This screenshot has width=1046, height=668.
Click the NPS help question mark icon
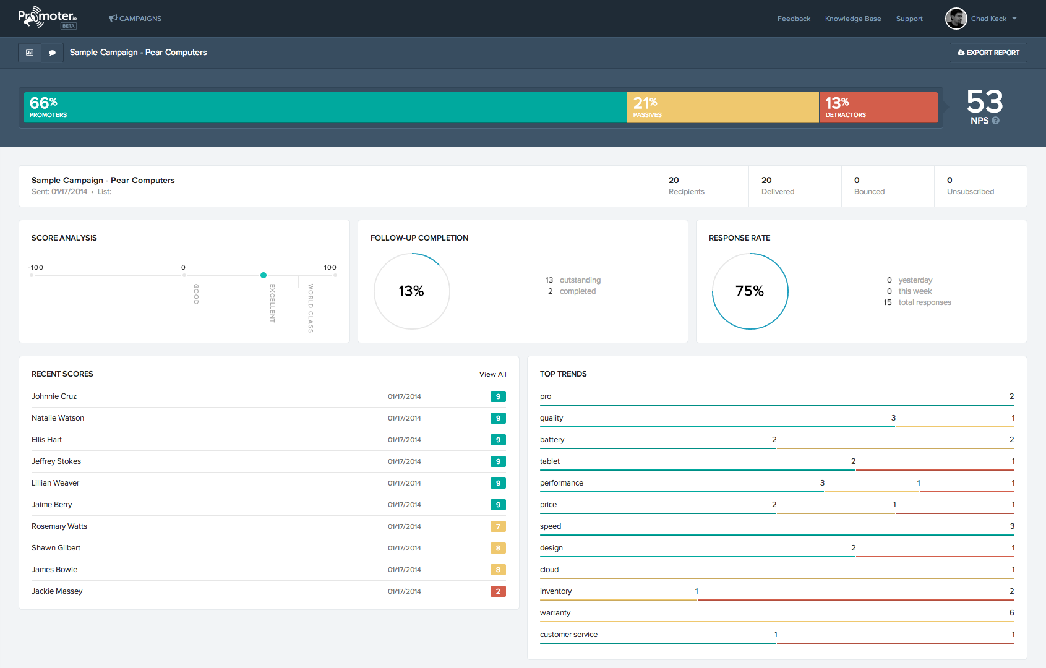[x=995, y=121]
